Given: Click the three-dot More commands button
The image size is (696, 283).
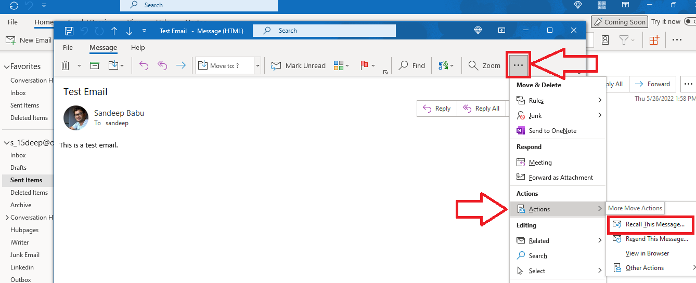Looking at the screenshot, I should coord(519,65).
